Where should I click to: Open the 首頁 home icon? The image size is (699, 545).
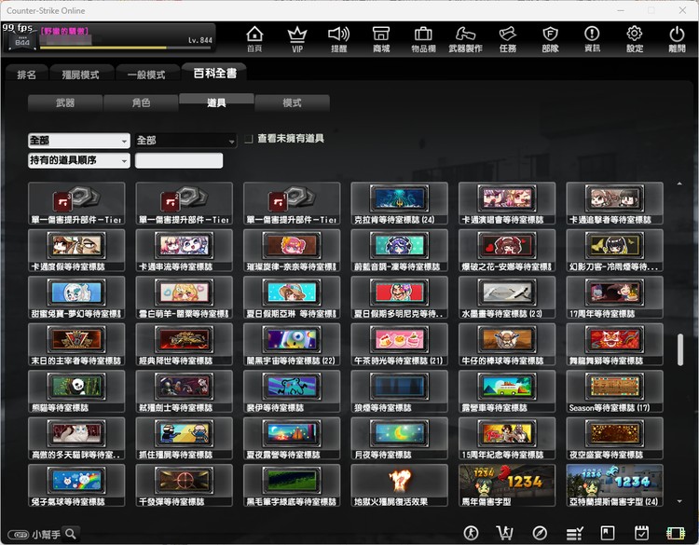coord(254,39)
